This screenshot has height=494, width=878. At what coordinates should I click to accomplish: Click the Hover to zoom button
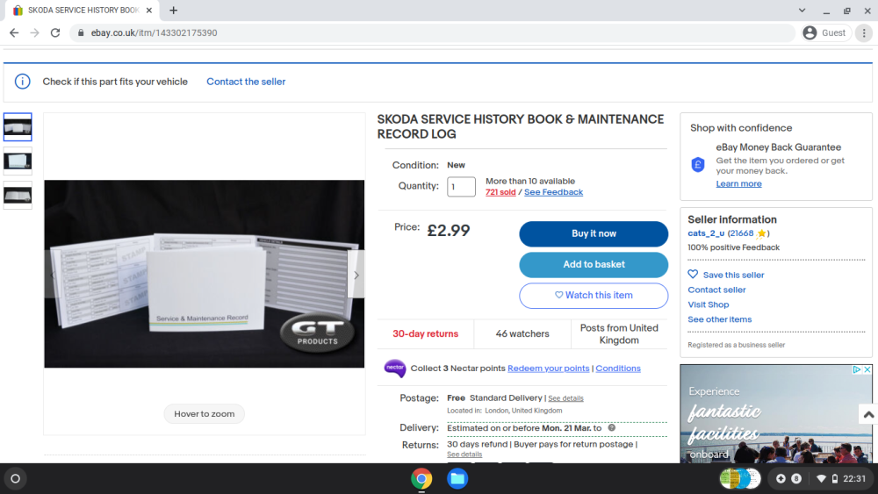205,414
